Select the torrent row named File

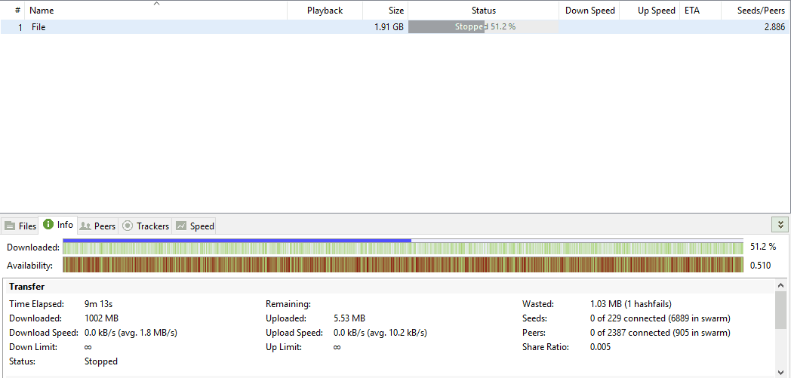395,27
